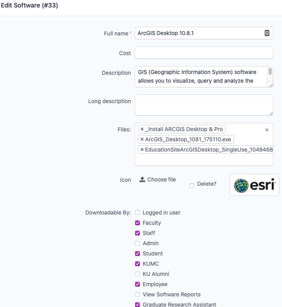The image size is (282, 307).
Task: Remove the ArcGIS_Desktop_1081_175110.exe file tag
Action: click(x=142, y=139)
